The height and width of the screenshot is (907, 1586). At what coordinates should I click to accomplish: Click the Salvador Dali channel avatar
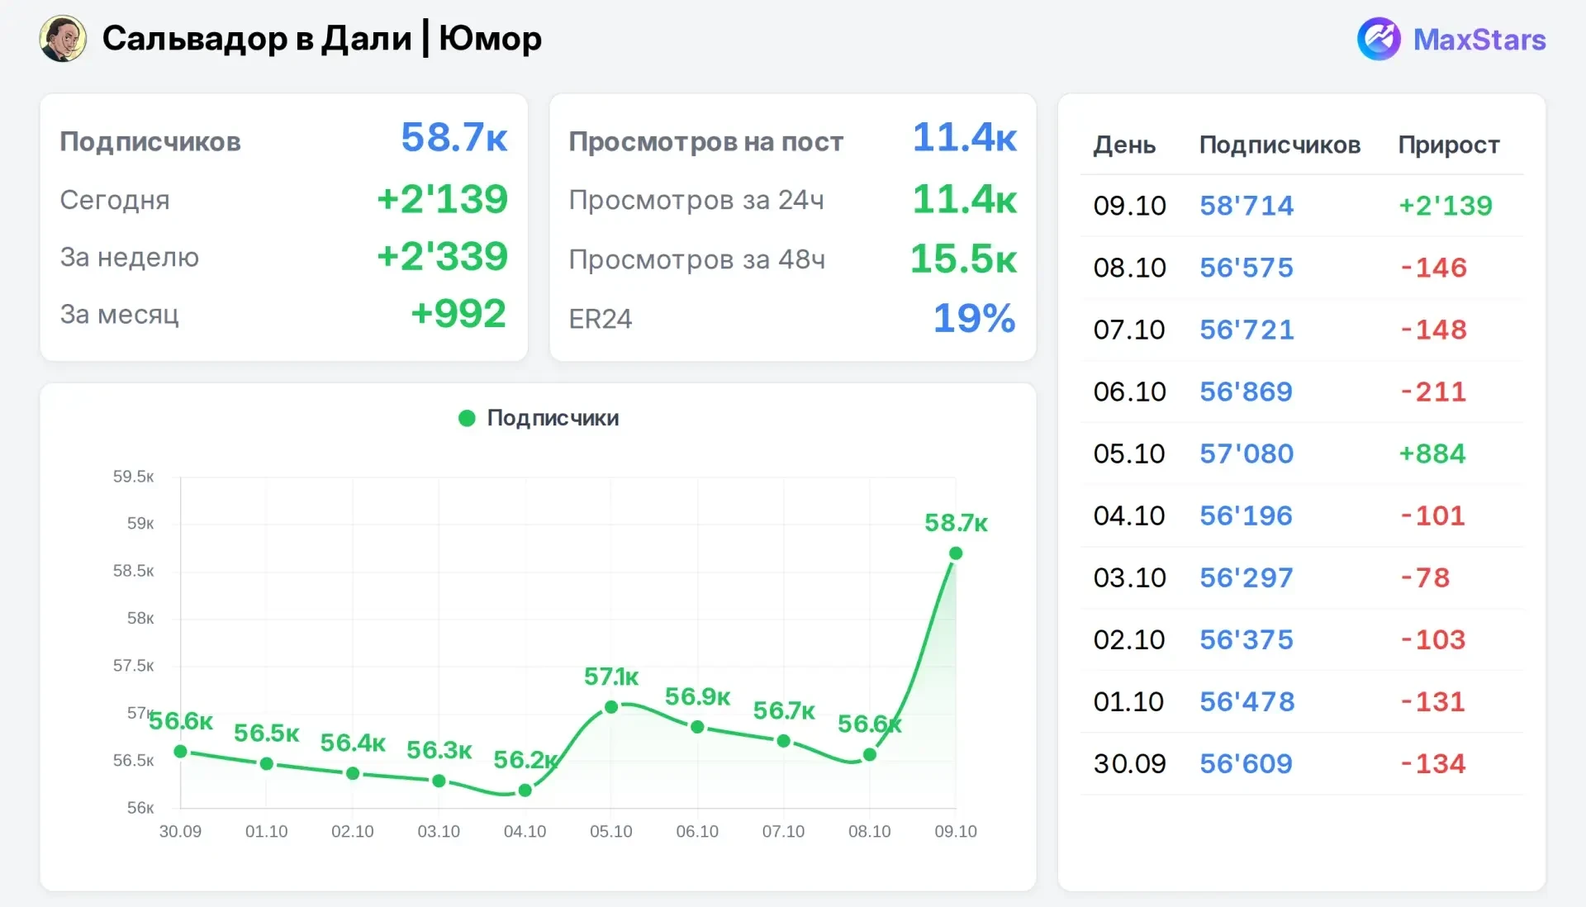63,38
